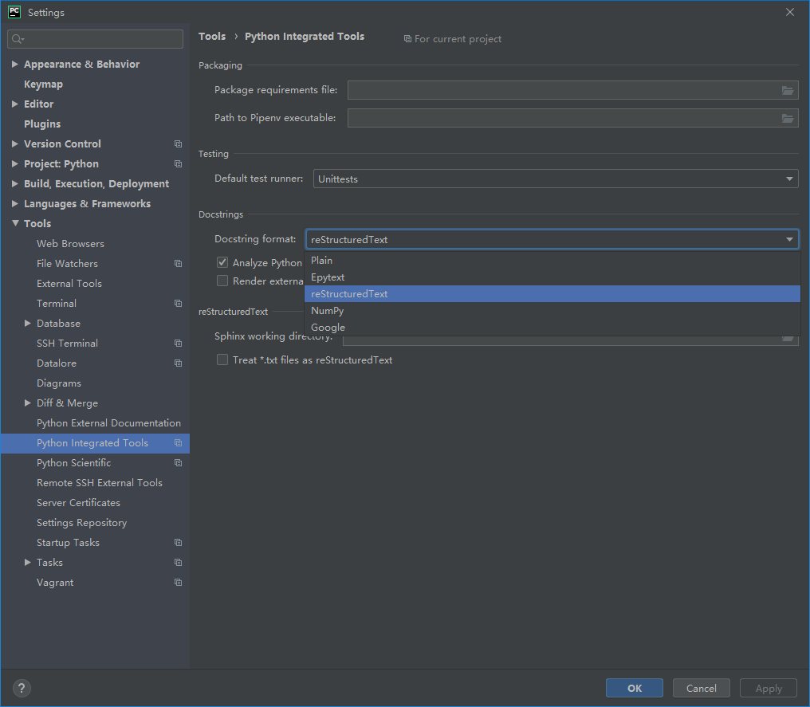Open External Tools settings
810x707 pixels.
[69, 284]
